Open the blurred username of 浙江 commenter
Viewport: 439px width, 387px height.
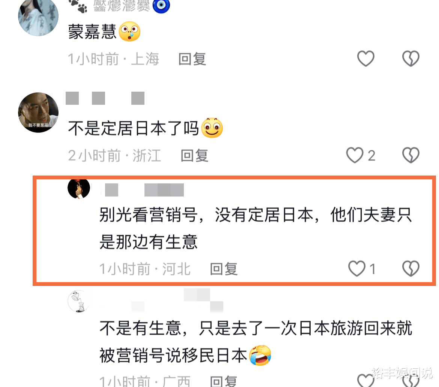[x=105, y=98]
